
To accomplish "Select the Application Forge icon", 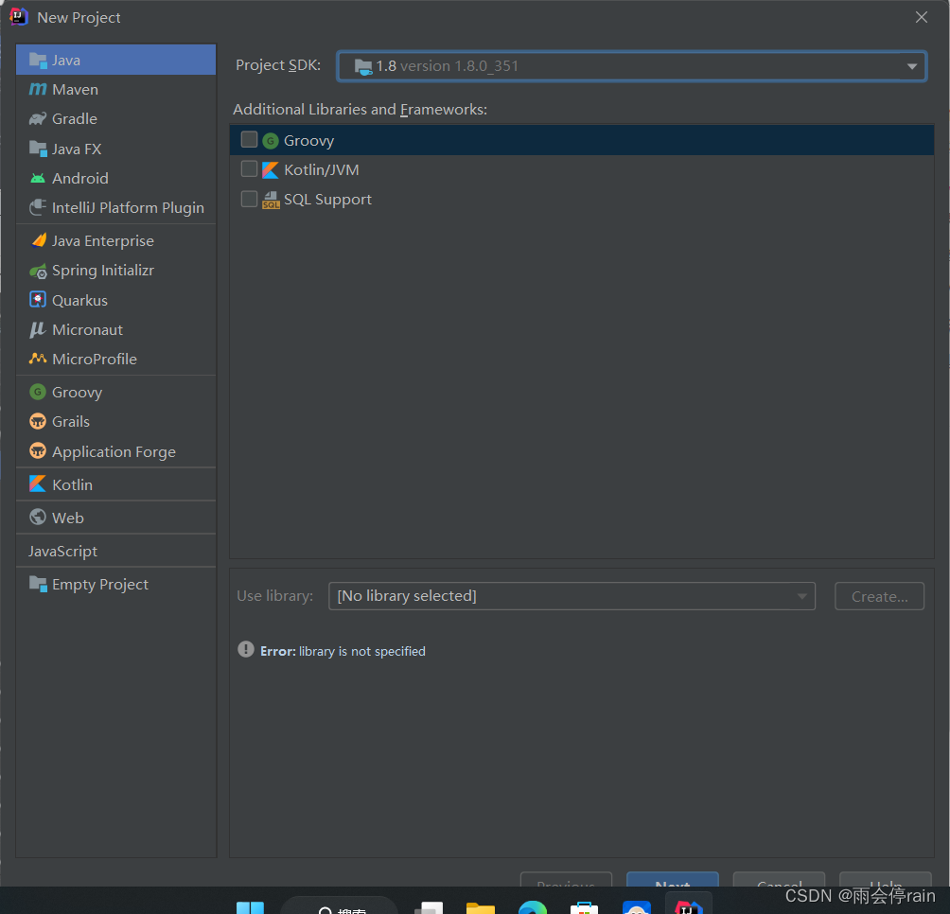I will [38, 451].
